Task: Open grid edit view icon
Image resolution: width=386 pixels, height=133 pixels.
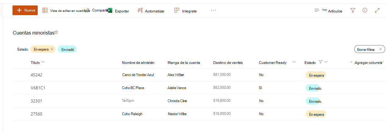Action: click(45, 10)
